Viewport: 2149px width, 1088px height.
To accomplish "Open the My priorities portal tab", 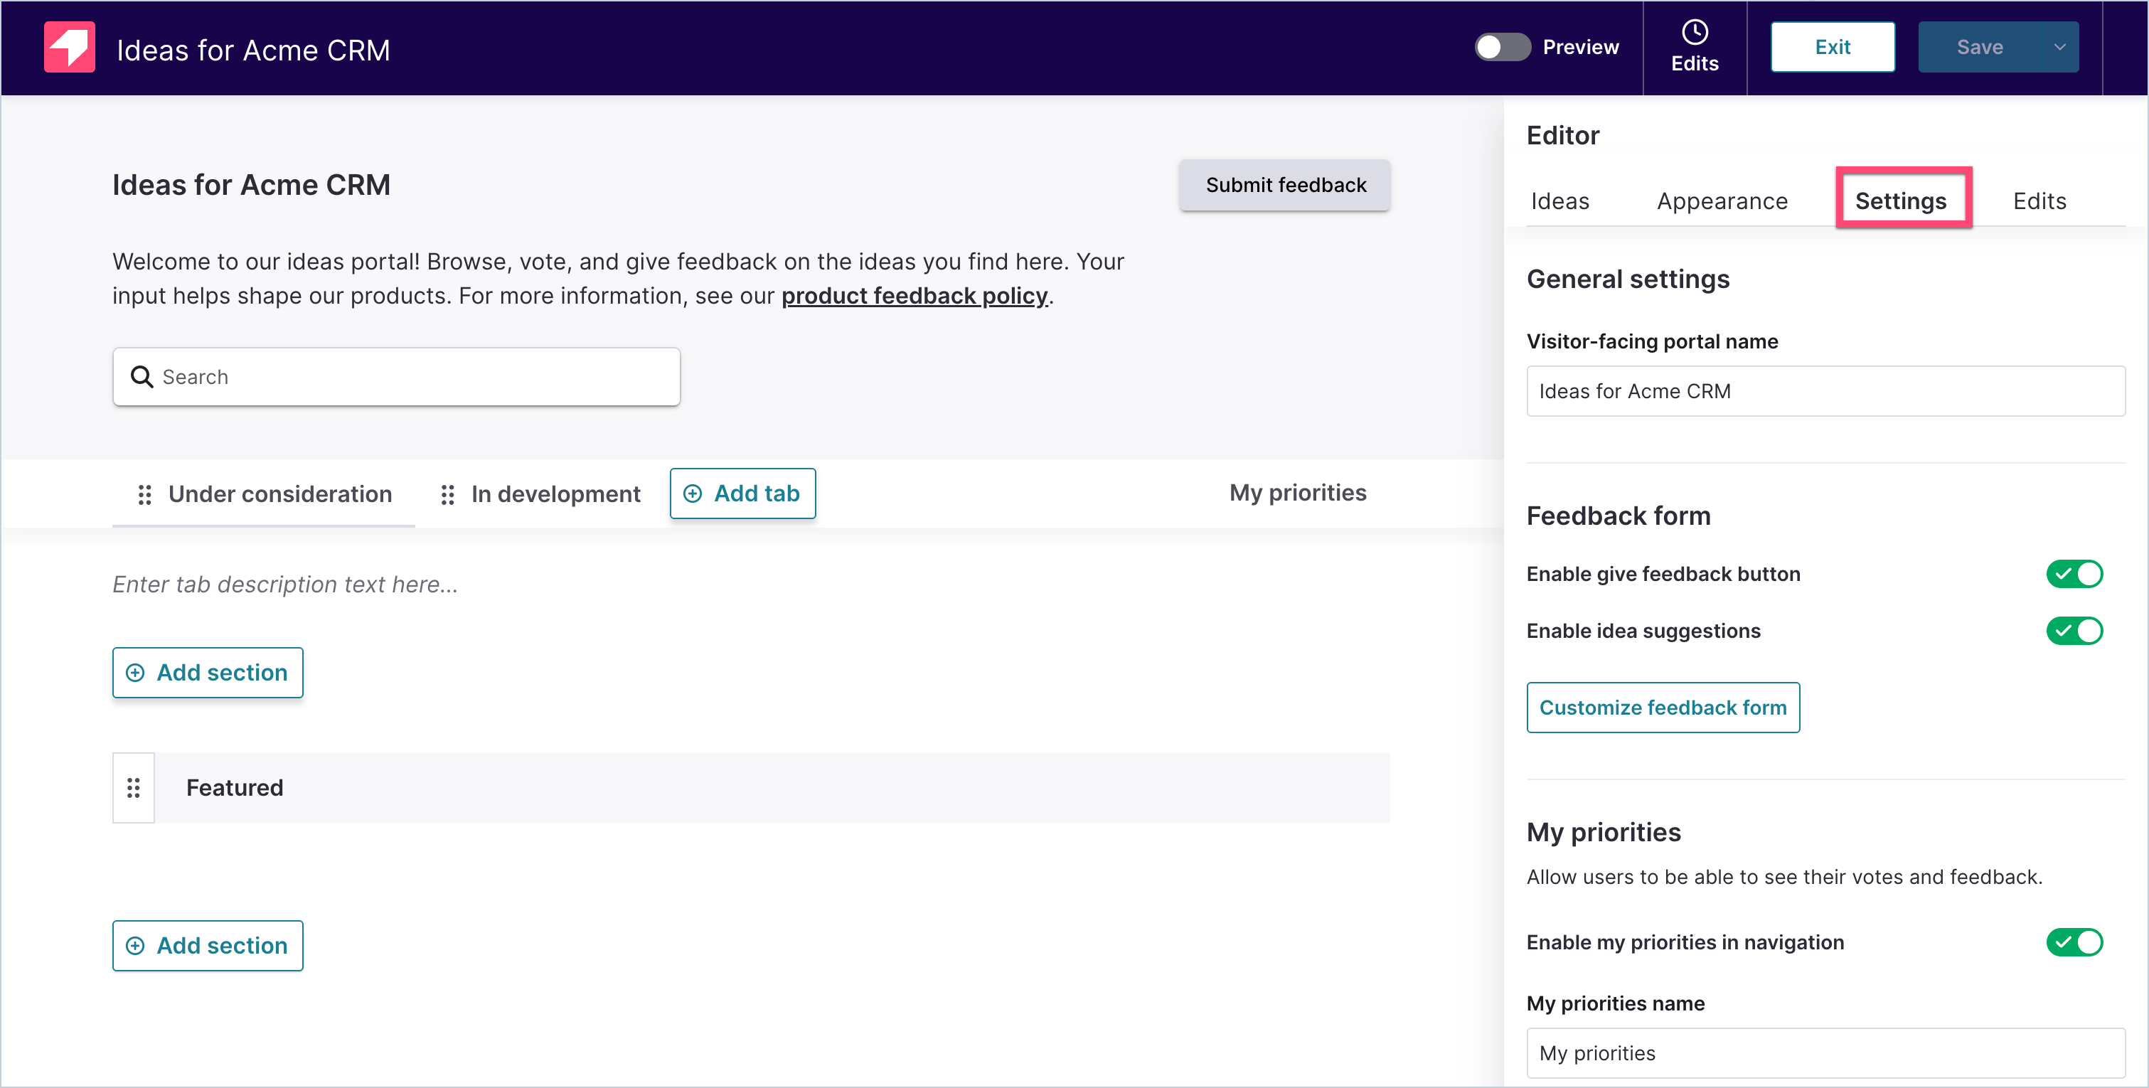I will pyautogui.click(x=1297, y=492).
